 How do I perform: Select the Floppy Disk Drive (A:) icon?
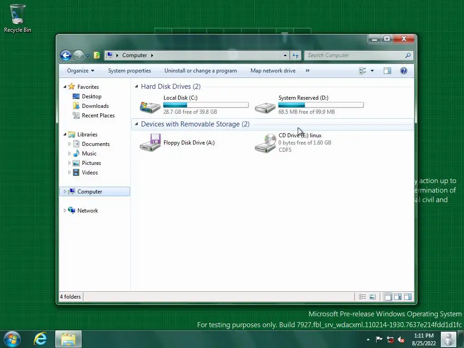pyautogui.click(x=150, y=143)
